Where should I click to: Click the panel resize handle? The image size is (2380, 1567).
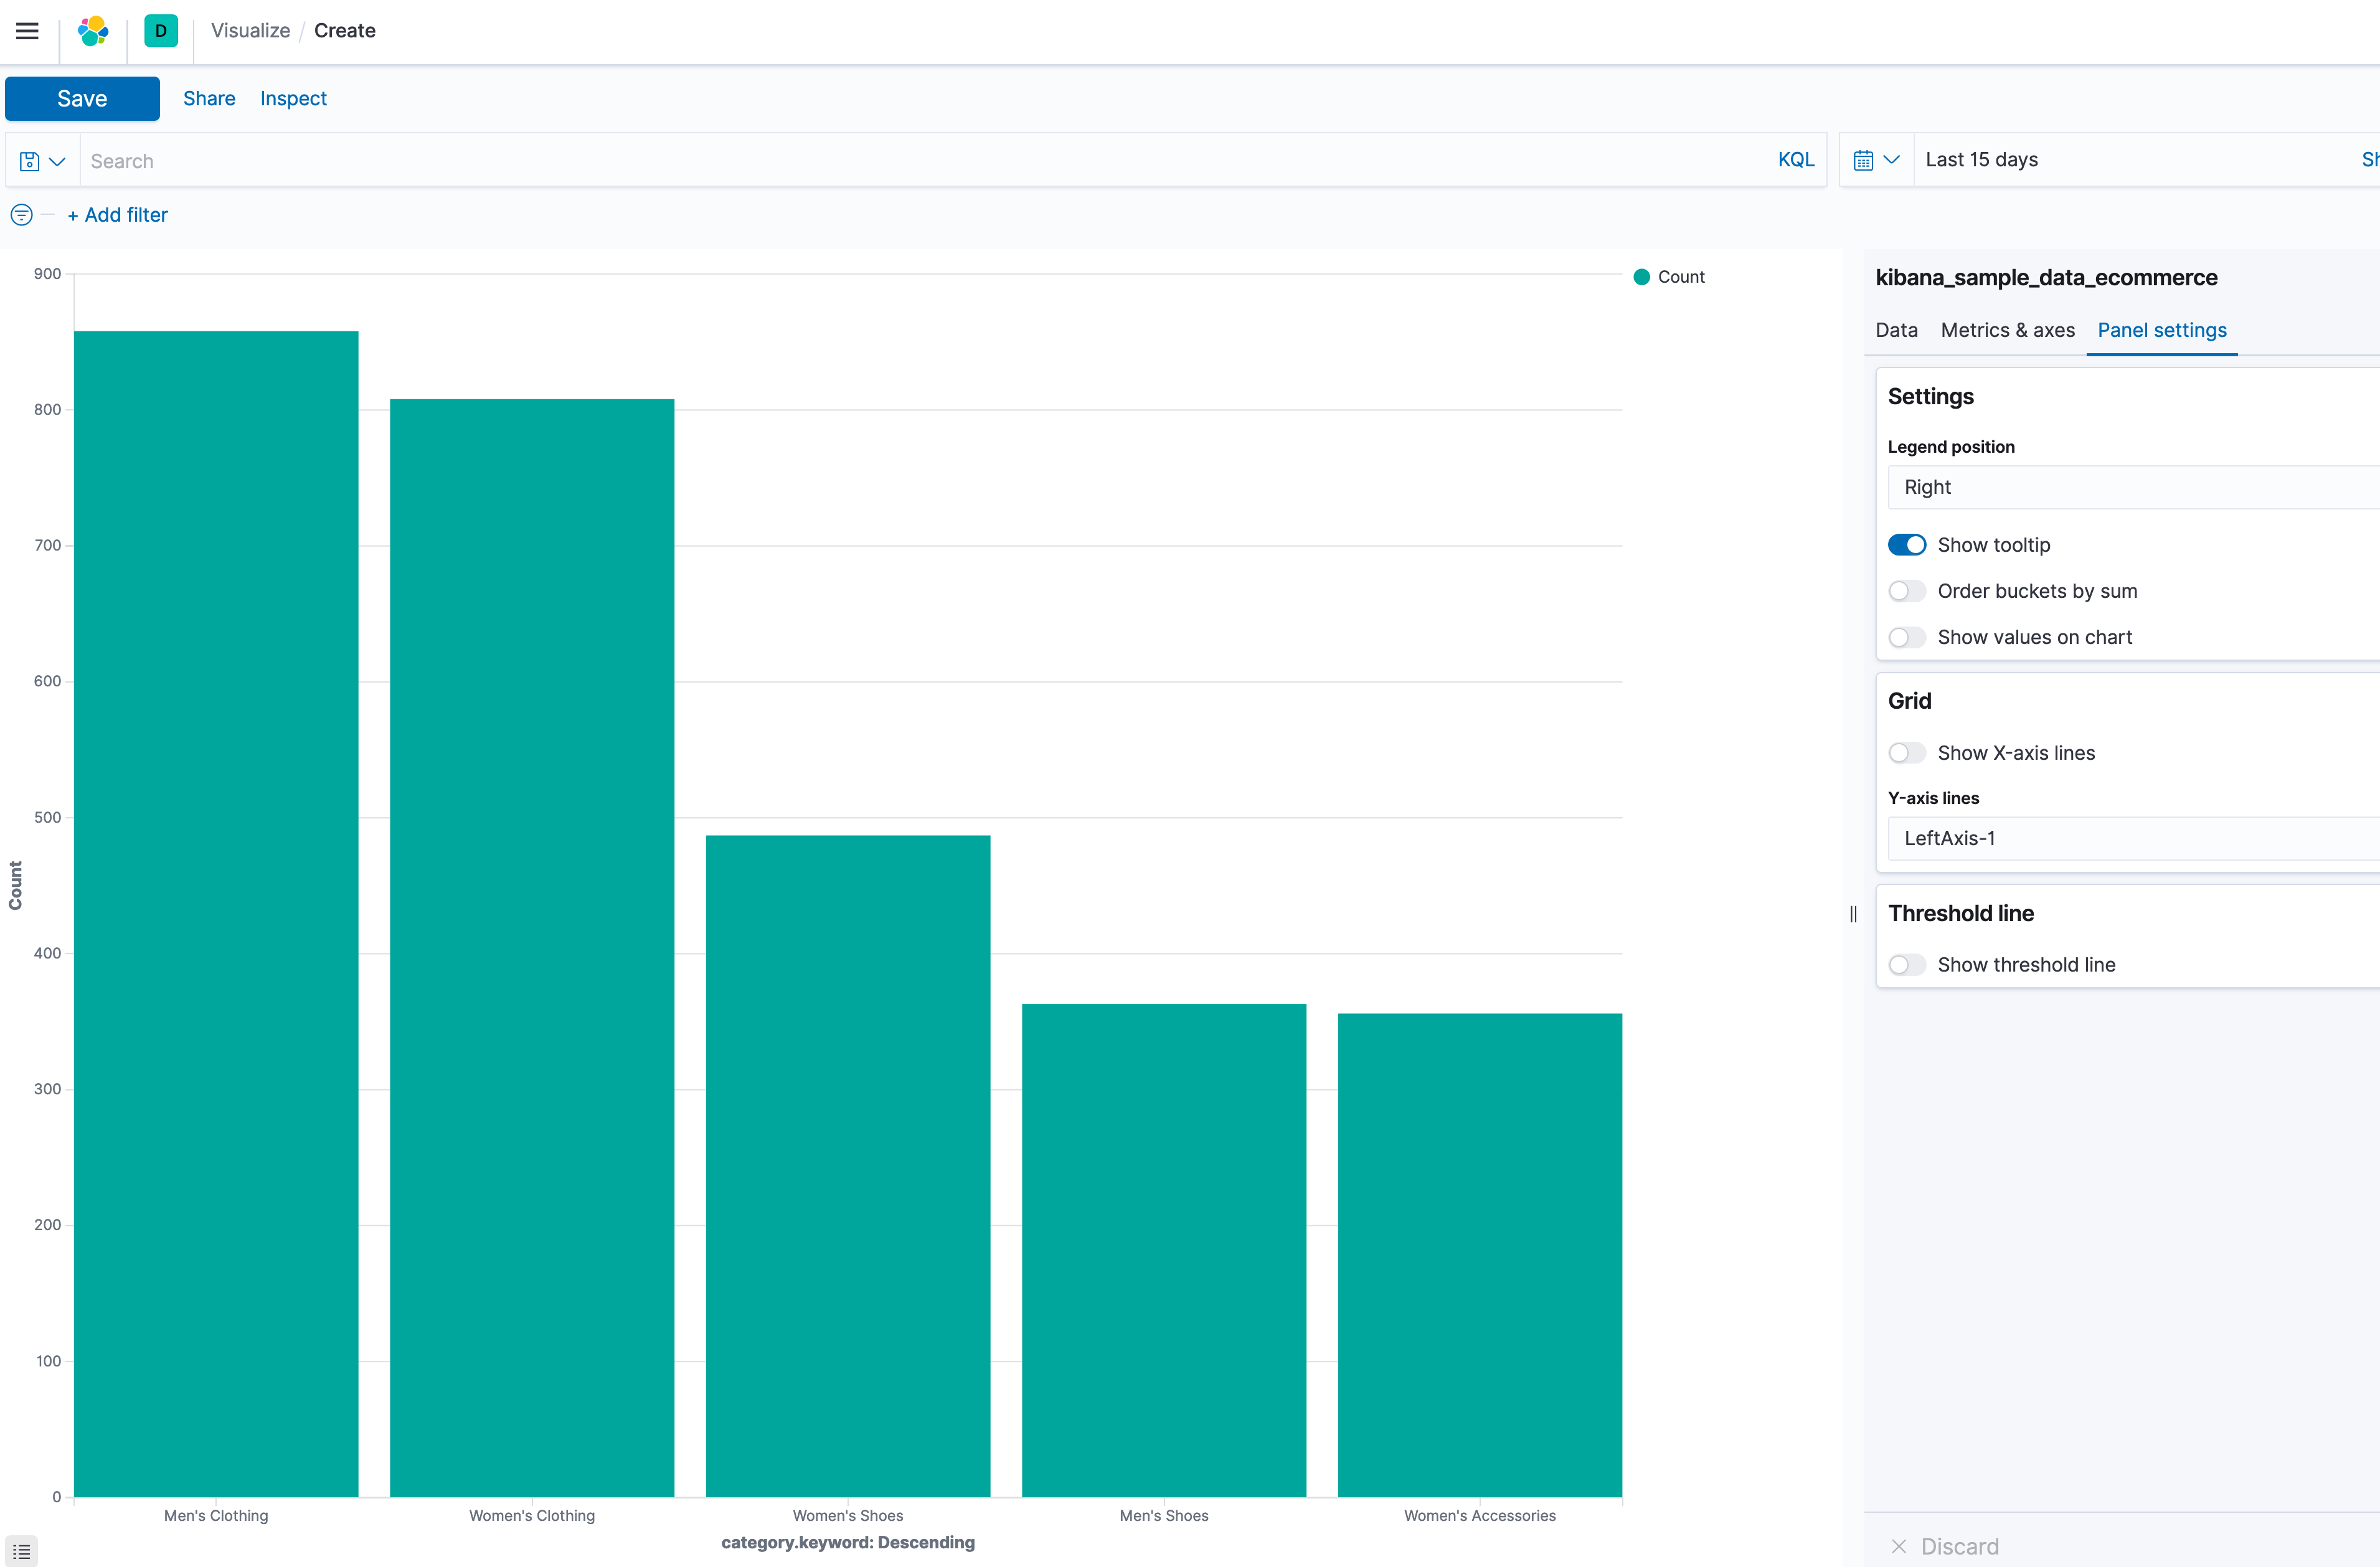point(1853,913)
